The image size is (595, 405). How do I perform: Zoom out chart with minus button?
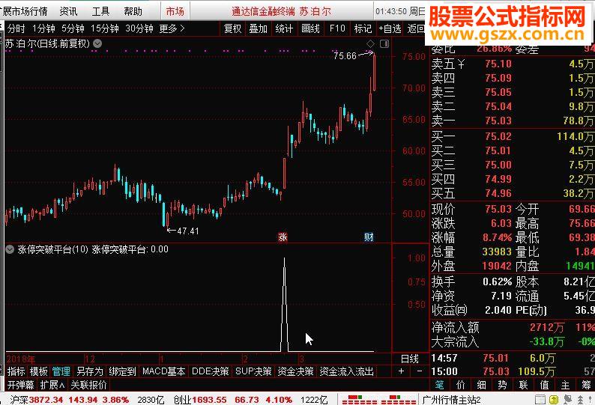click(419, 371)
